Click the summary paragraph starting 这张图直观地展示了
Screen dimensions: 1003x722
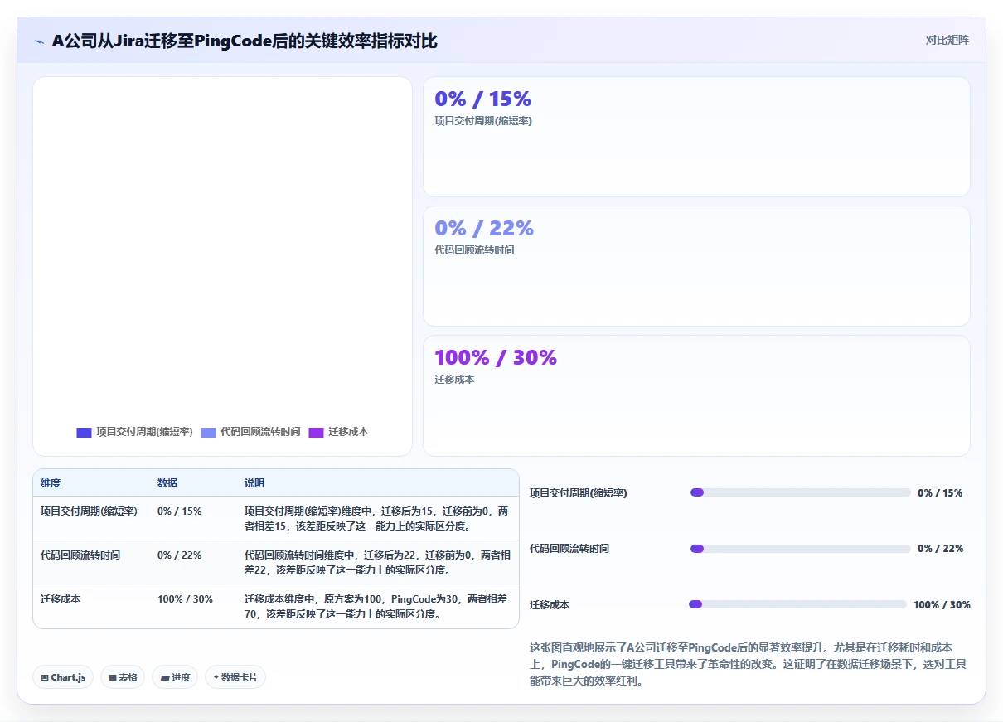coord(747,664)
